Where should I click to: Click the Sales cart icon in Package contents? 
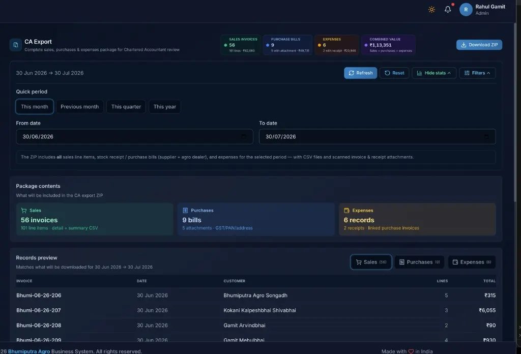pyautogui.click(x=23, y=210)
